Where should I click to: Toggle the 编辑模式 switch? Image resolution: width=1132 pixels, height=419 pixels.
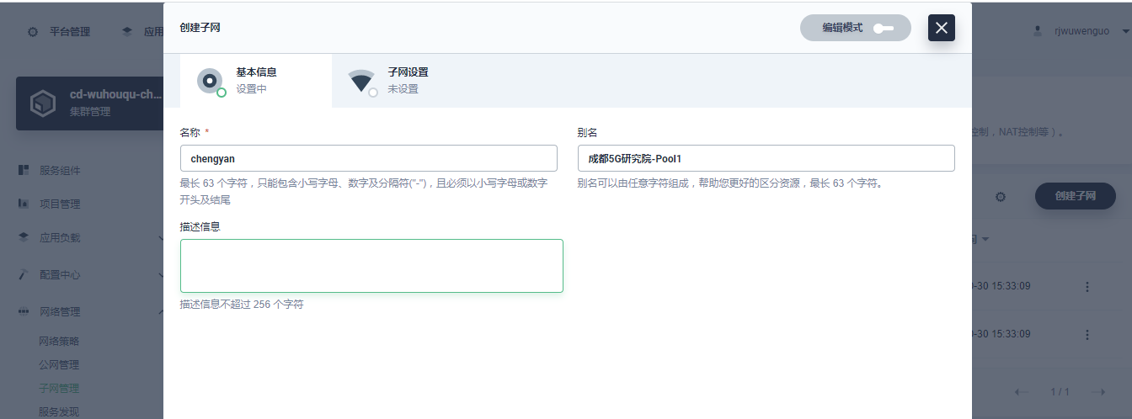(883, 28)
